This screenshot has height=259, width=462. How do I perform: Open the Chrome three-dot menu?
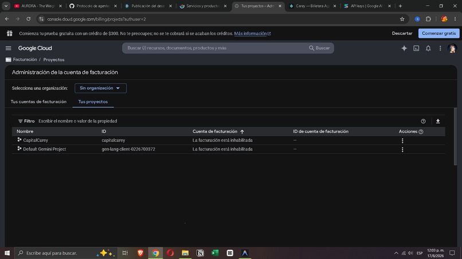pyautogui.click(x=455, y=19)
